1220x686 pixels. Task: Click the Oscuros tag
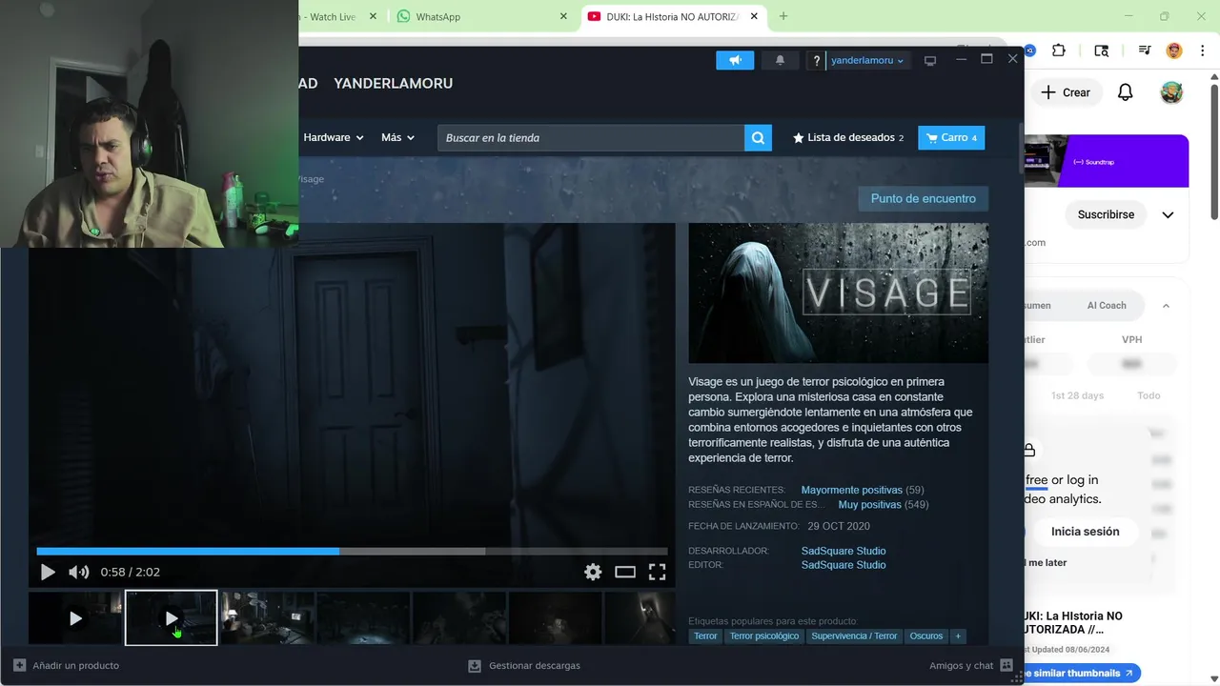point(926,636)
